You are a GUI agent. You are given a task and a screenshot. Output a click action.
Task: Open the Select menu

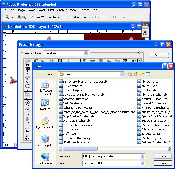[41, 10]
